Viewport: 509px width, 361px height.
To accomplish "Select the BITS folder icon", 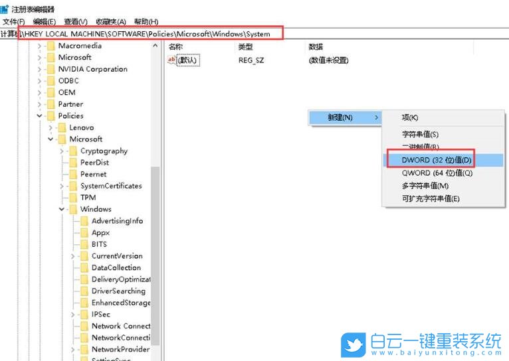I will [x=84, y=244].
